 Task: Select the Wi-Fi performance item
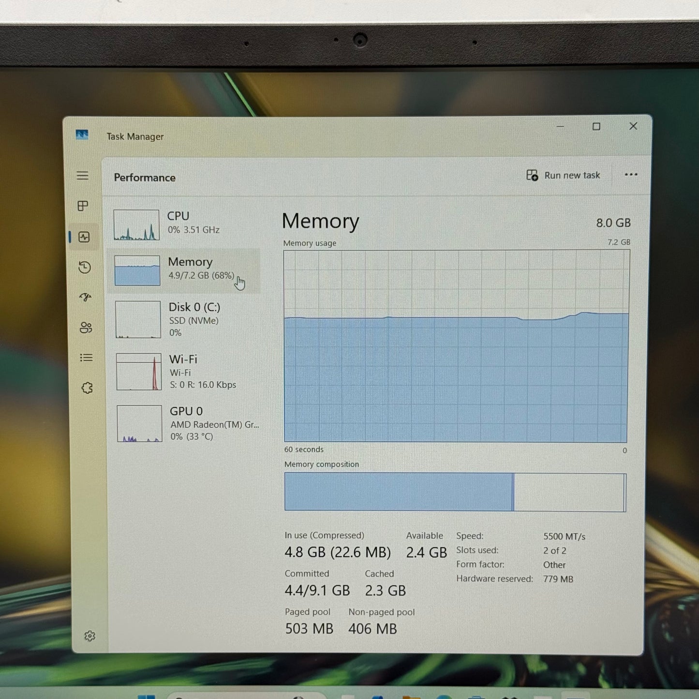click(x=187, y=372)
